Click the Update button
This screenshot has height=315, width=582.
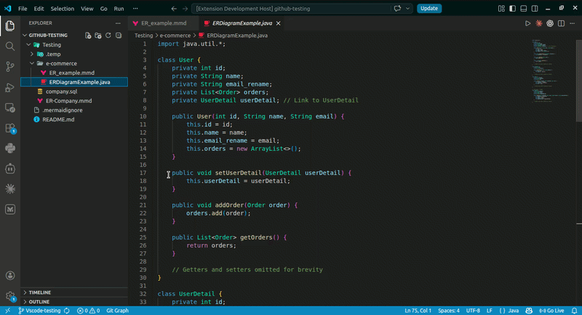point(429,9)
